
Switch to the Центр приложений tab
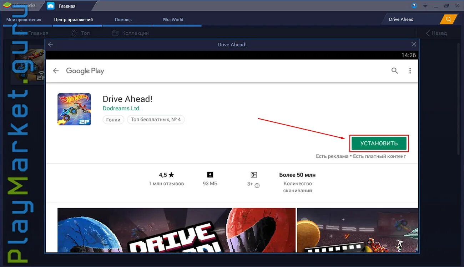(x=74, y=20)
